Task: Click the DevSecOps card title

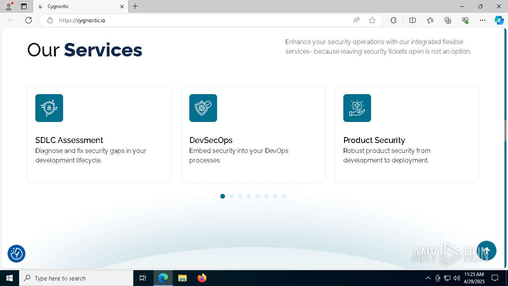Action: pyautogui.click(x=211, y=140)
